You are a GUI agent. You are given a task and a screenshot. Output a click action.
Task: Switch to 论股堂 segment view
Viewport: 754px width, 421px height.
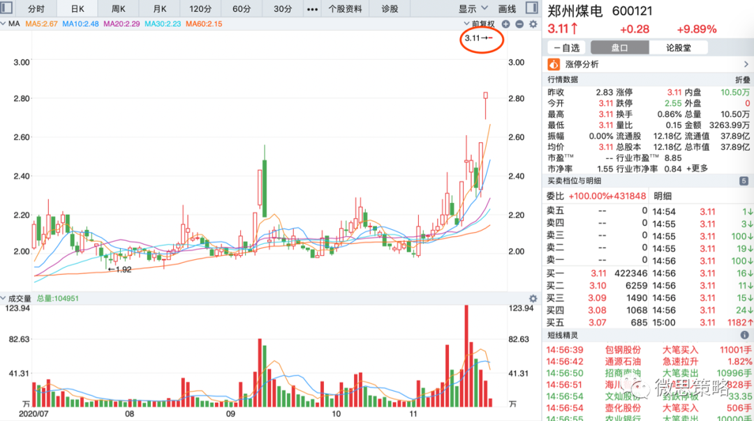pyautogui.click(x=679, y=48)
